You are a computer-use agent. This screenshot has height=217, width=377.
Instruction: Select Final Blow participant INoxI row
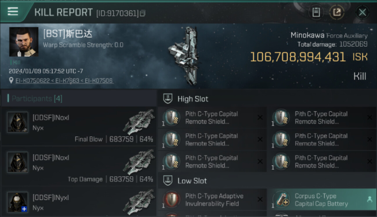pos(79,126)
